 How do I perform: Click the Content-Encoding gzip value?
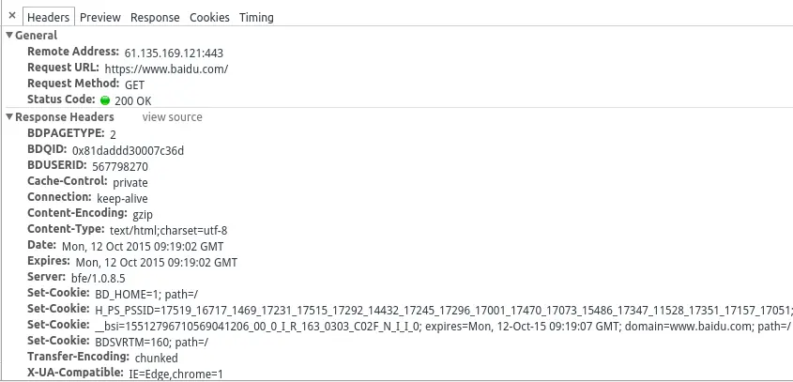143,214
